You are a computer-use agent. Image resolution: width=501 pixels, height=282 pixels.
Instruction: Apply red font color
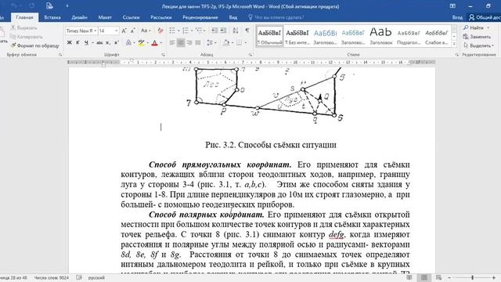pos(155,42)
